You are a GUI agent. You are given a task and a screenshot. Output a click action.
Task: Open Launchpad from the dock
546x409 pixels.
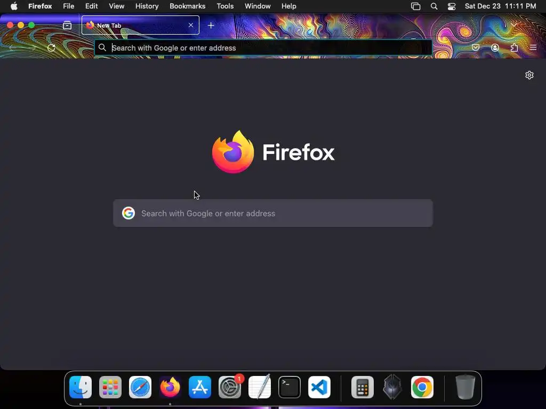pyautogui.click(x=110, y=387)
